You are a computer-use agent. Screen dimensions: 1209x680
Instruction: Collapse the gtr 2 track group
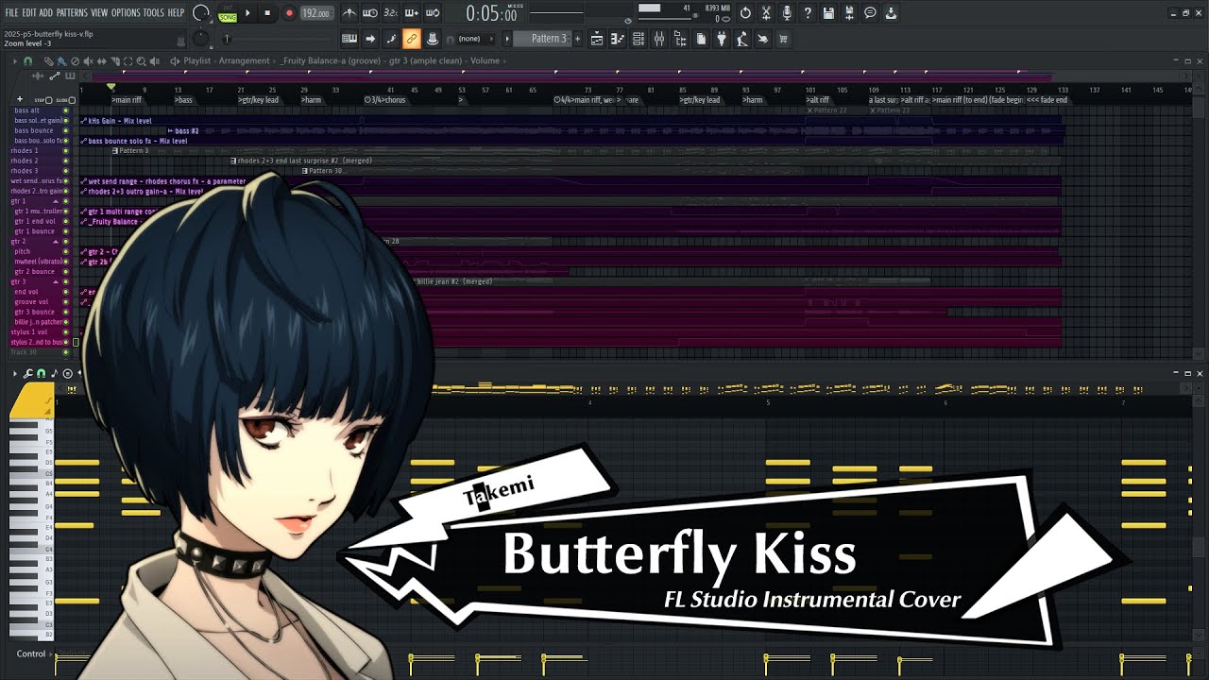[55, 242]
